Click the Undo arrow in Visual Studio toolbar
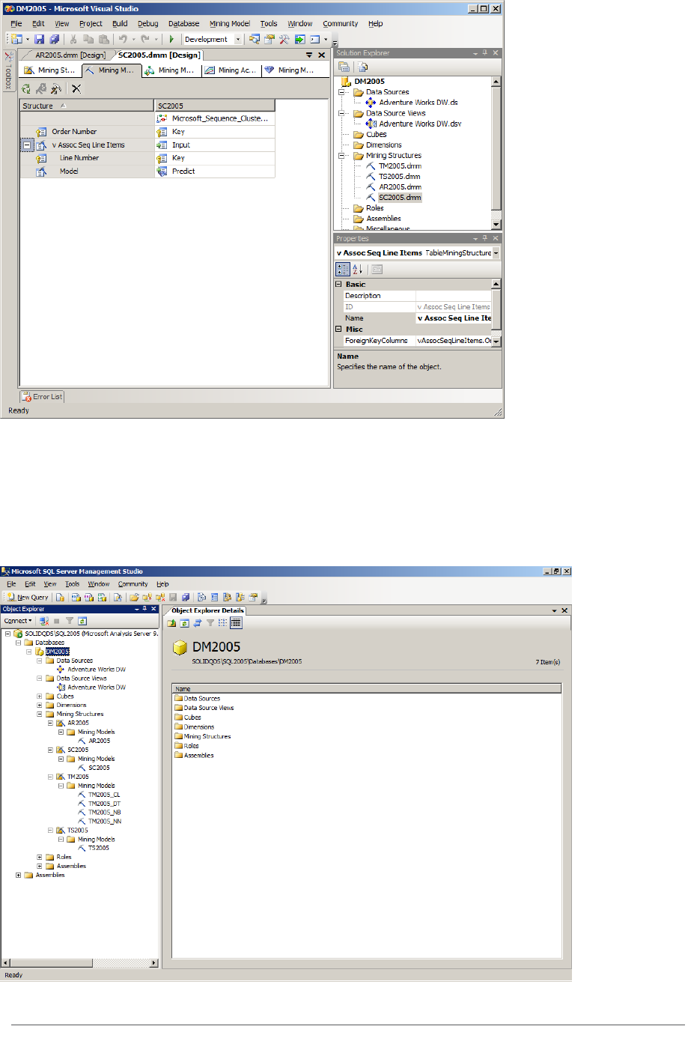Screen dimensions: 688x1059 coord(123,39)
